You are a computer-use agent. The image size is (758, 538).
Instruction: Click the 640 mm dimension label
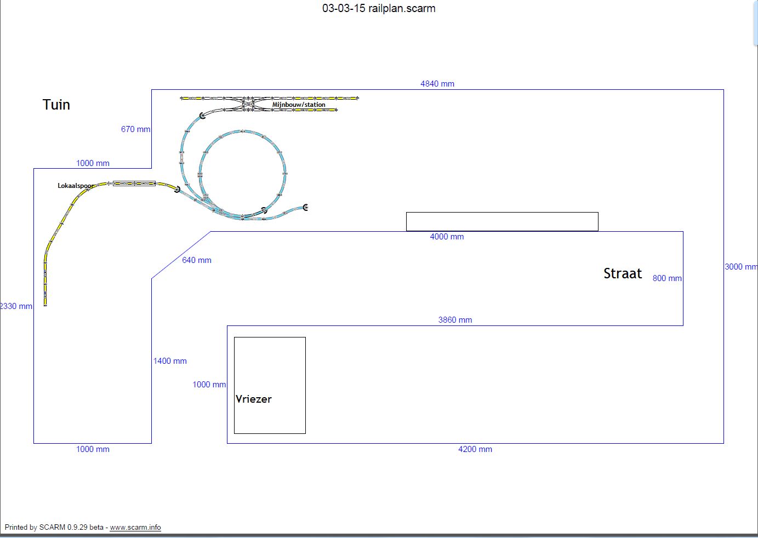click(x=197, y=260)
